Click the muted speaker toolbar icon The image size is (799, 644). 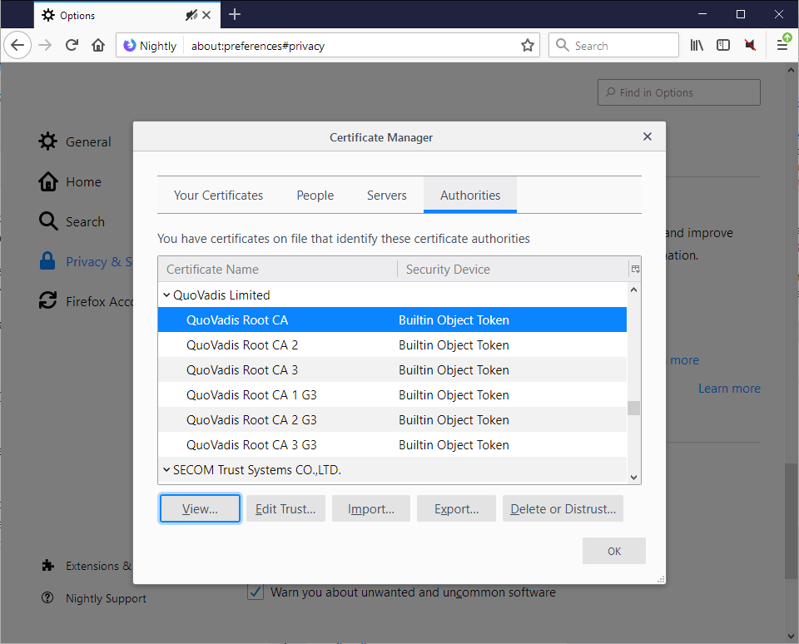pyautogui.click(x=750, y=45)
